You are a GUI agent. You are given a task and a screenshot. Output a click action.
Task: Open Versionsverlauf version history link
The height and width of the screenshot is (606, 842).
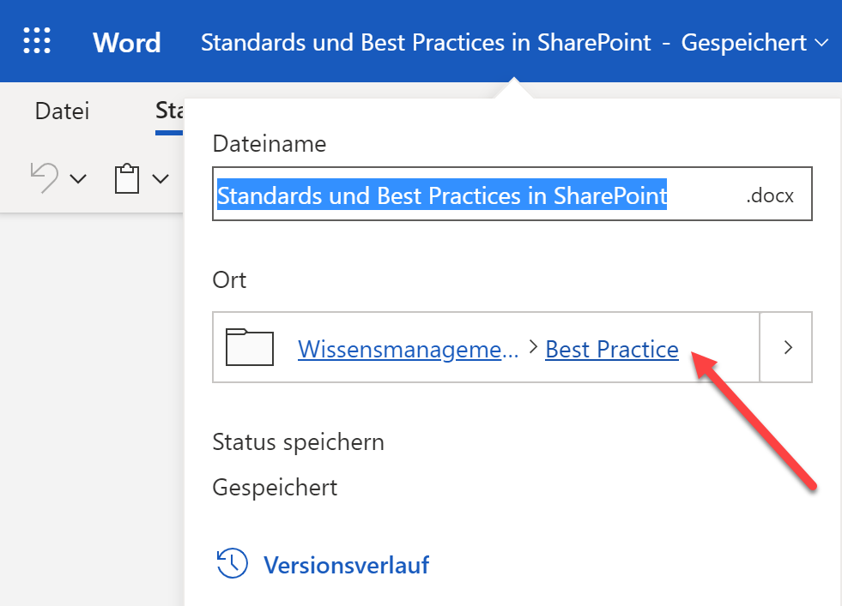pos(347,565)
